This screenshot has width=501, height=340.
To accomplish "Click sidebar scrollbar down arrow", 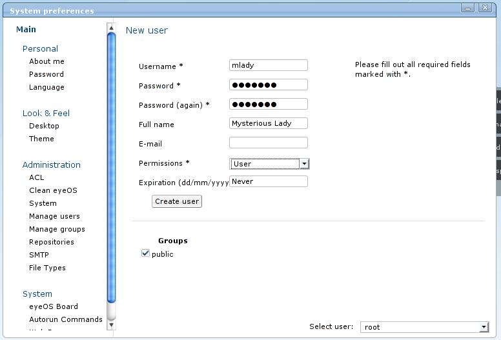I will click(111, 325).
